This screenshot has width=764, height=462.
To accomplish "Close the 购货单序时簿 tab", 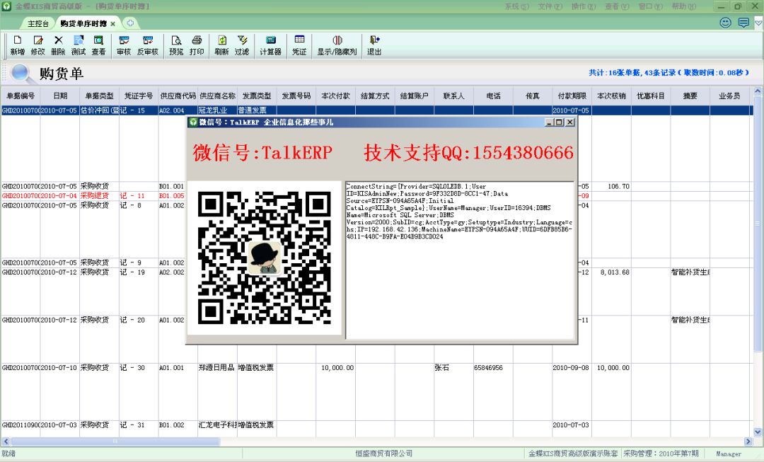I will click(x=113, y=24).
